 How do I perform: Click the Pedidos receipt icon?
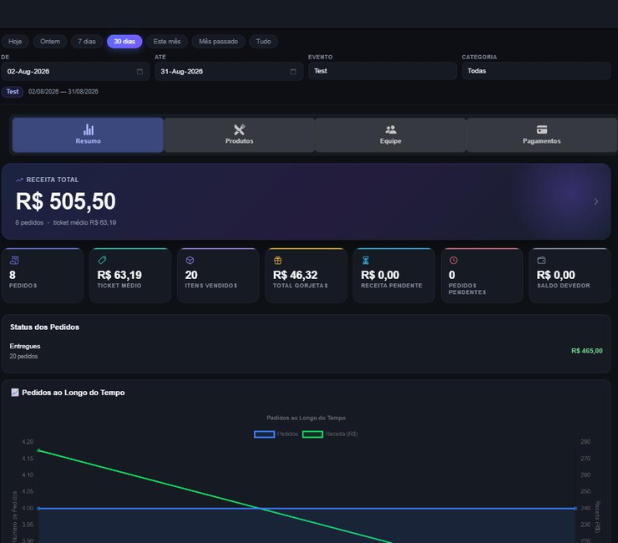tap(14, 261)
